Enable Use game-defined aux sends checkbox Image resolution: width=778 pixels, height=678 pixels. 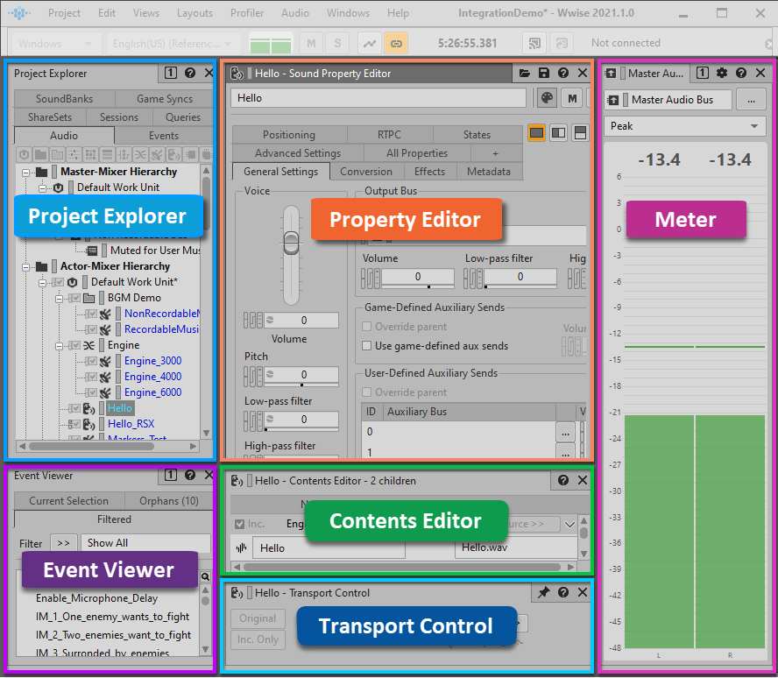coord(368,346)
